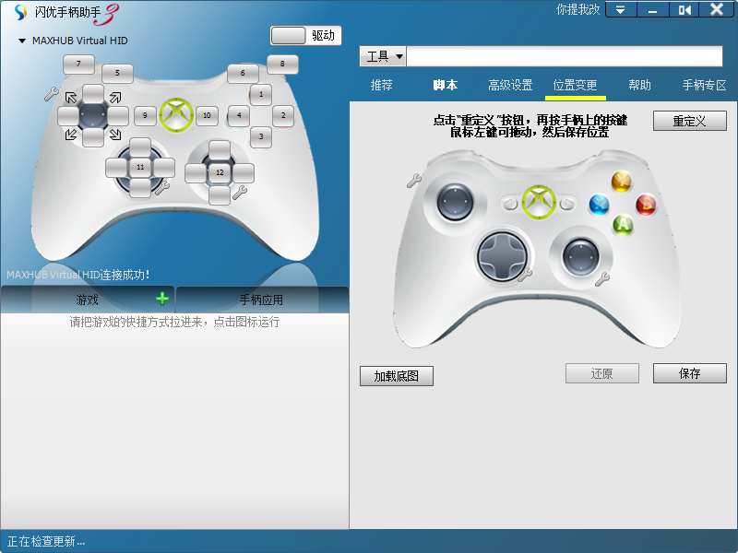This screenshot has width=738, height=553.
Task: Click the 闪优手柄助手 logo icon
Action: click(20, 12)
